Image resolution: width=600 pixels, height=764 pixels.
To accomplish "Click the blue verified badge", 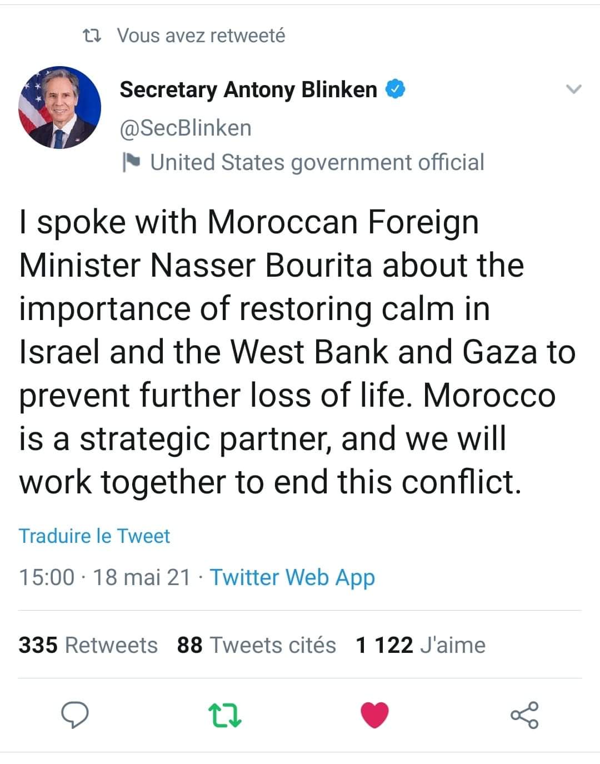I will click(x=396, y=89).
